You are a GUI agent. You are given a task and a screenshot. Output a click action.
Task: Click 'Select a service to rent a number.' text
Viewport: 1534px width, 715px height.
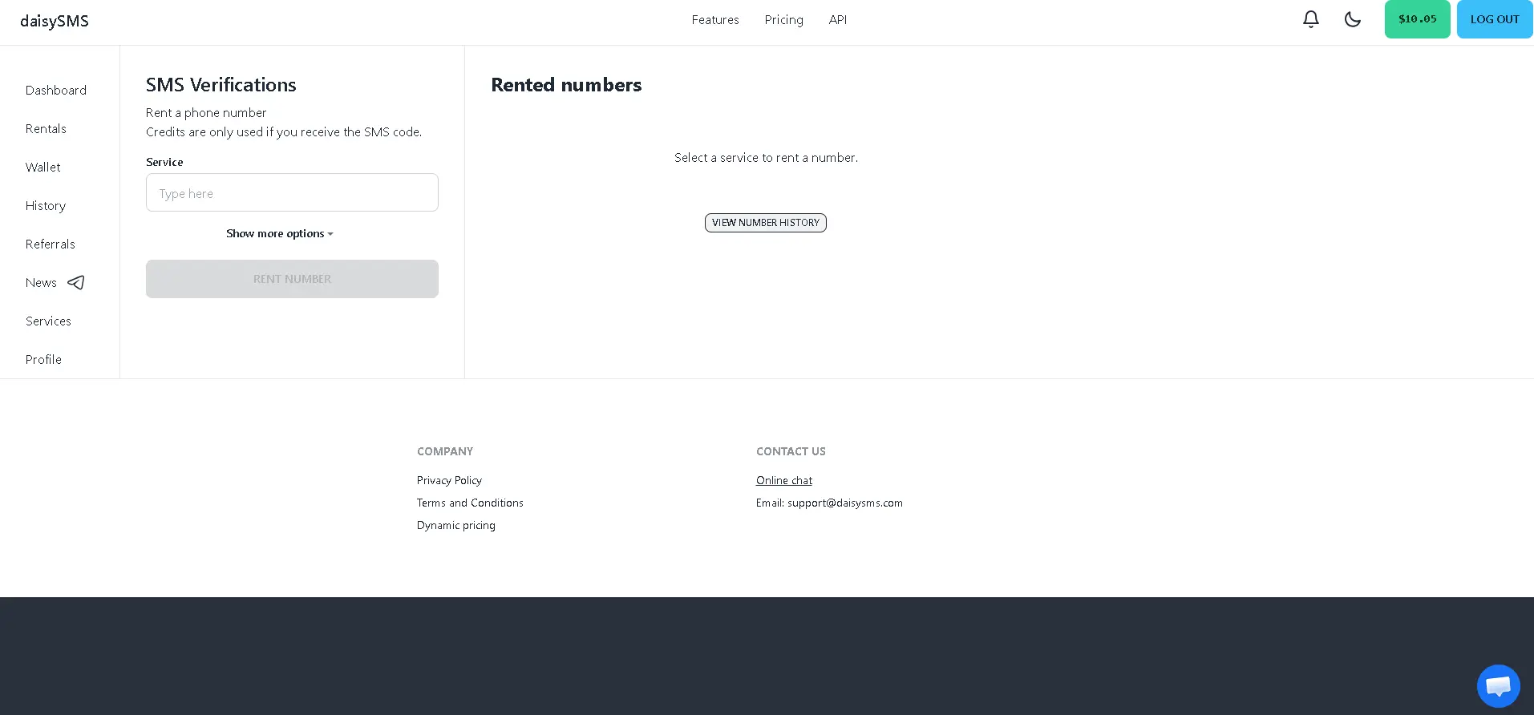click(x=766, y=158)
